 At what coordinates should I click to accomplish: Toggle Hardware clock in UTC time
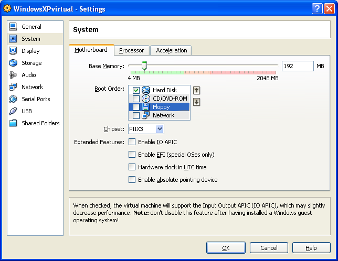point(132,167)
